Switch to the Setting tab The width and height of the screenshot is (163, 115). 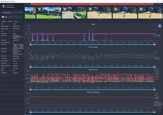pyautogui.click(x=10, y=21)
